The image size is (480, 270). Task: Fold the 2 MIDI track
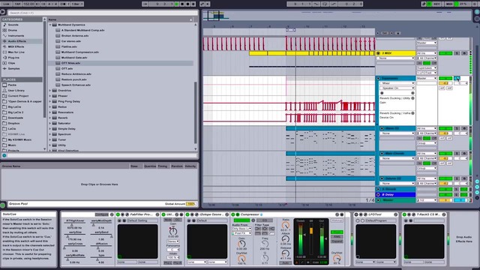pyautogui.click(x=378, y=53)
